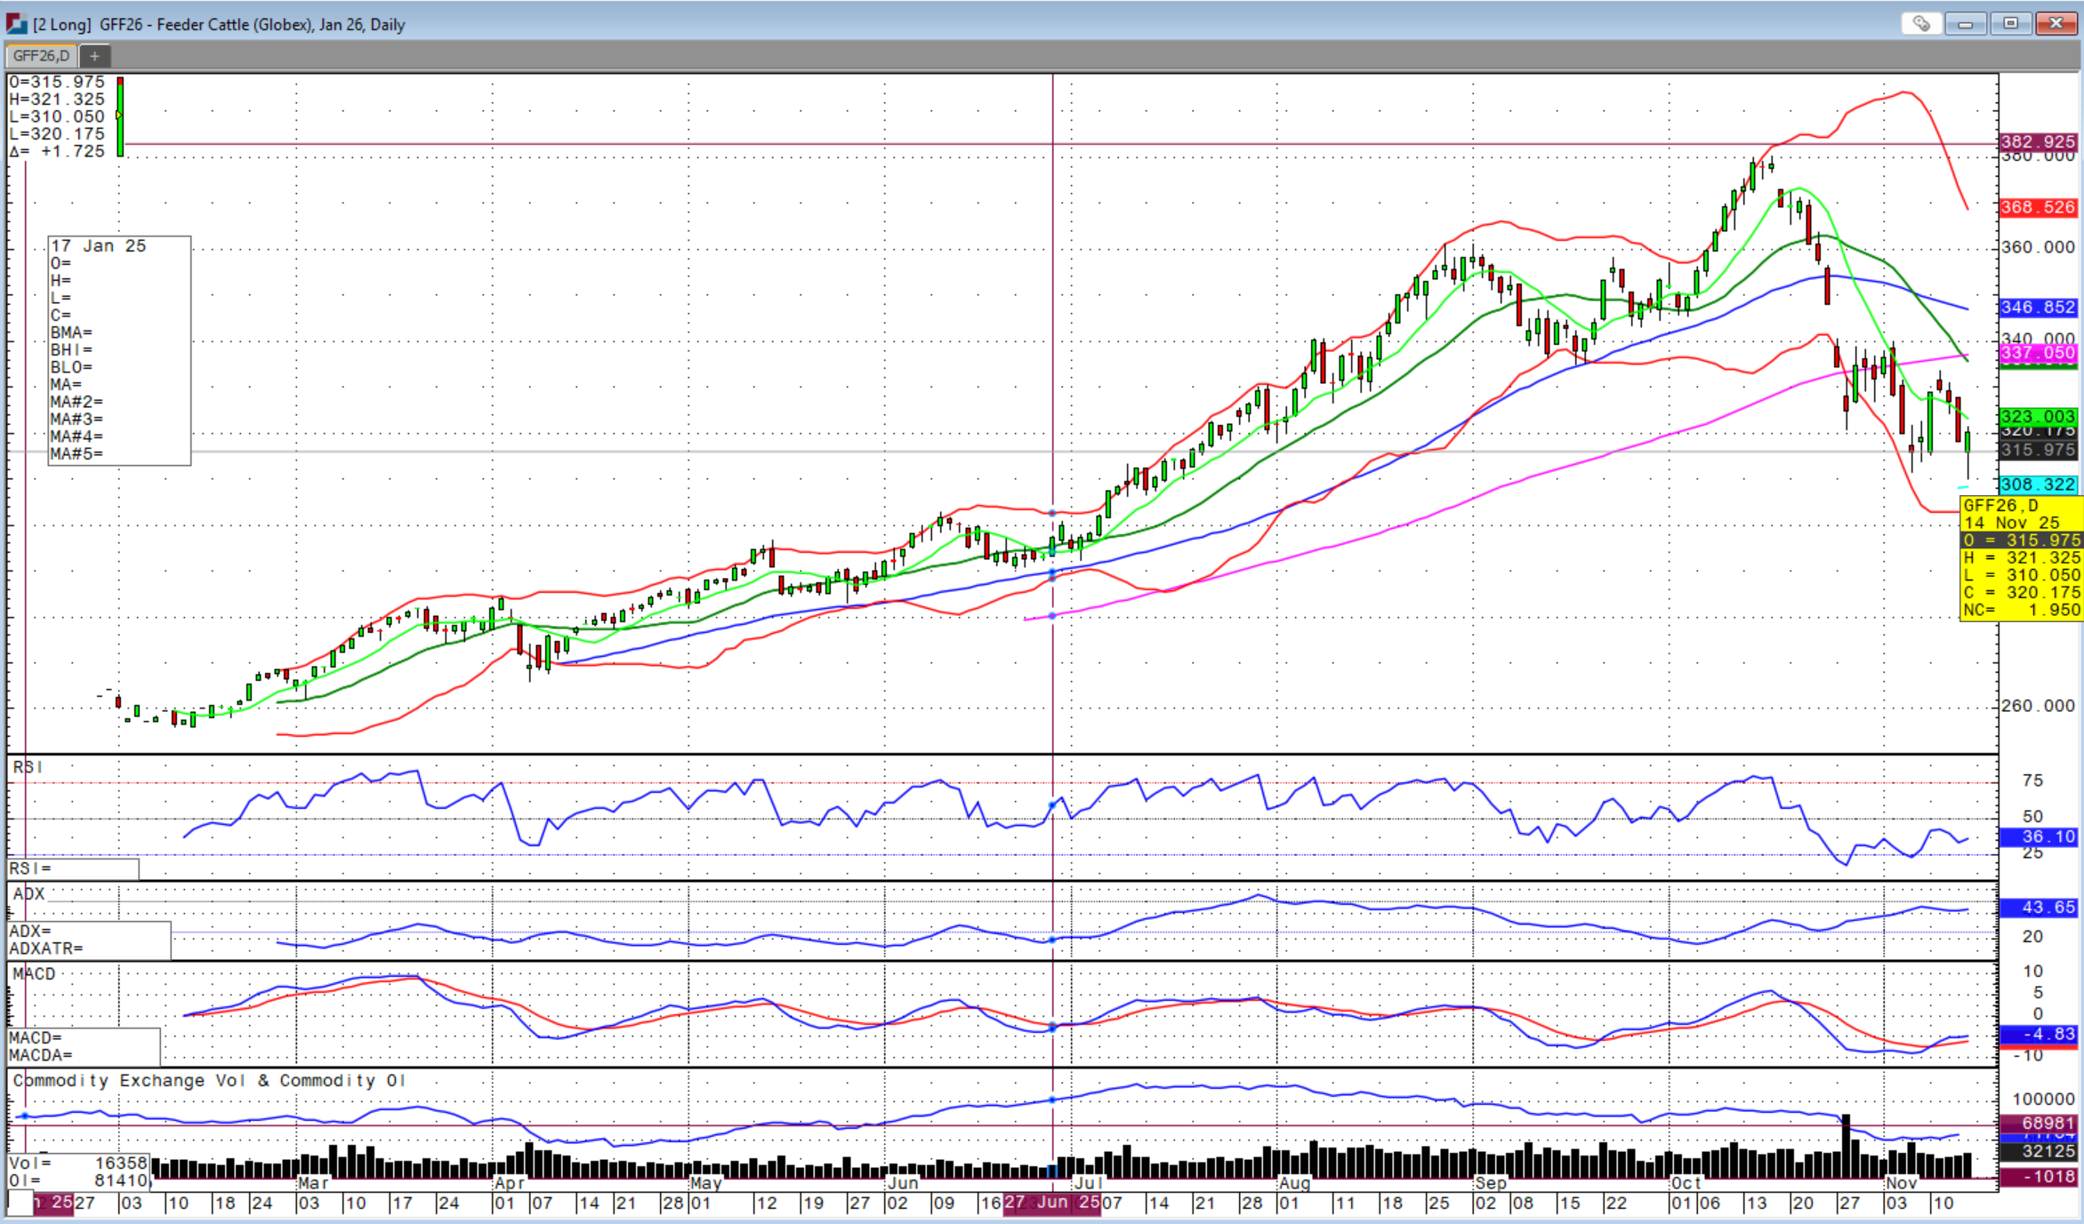Click the Vol/OI values box

(78, 1172)
